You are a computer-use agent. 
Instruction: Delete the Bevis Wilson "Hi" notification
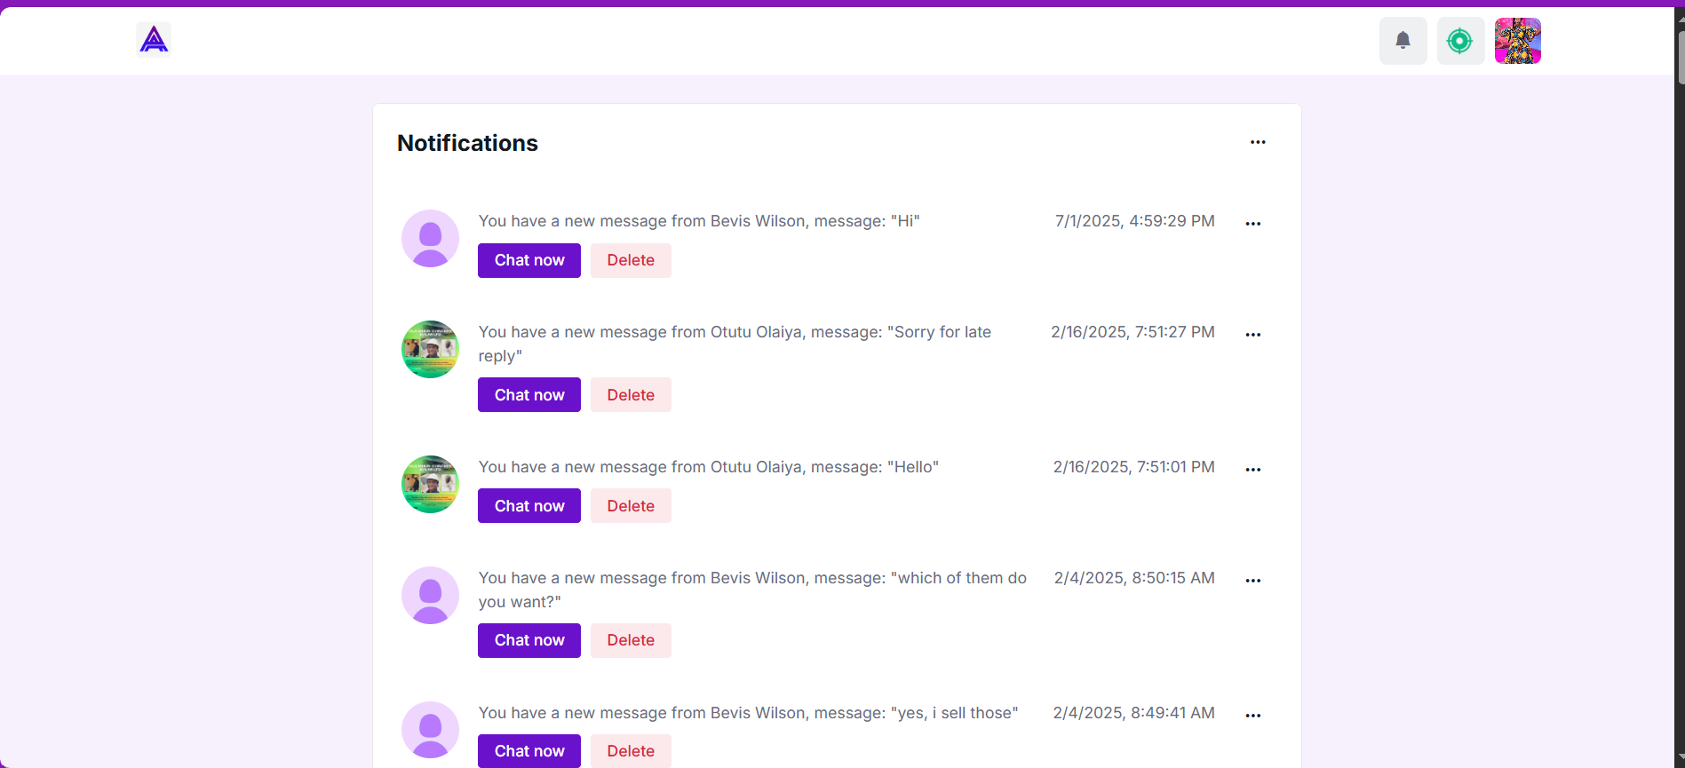[631, 260]
